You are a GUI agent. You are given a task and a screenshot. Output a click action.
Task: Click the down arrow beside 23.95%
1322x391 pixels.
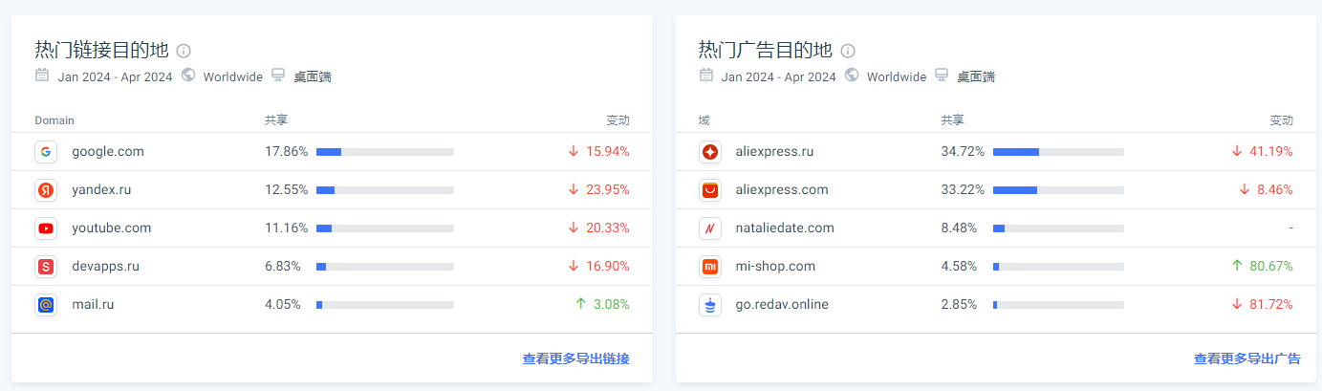pyautogui.click(x=574, y=189)
